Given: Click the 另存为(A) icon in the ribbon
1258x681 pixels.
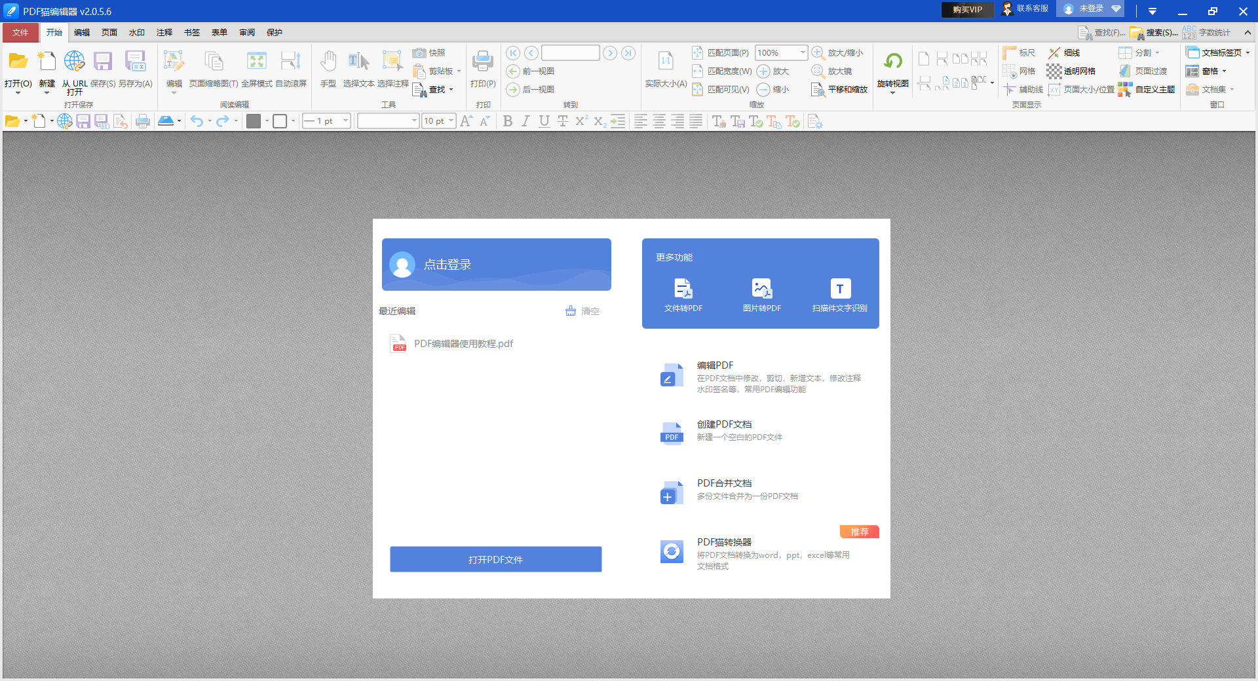Looking at the screenshot, I should (x=135, y=62).
